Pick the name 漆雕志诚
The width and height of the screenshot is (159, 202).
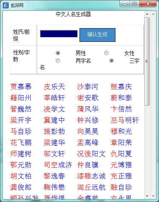[x=91, y=176]
